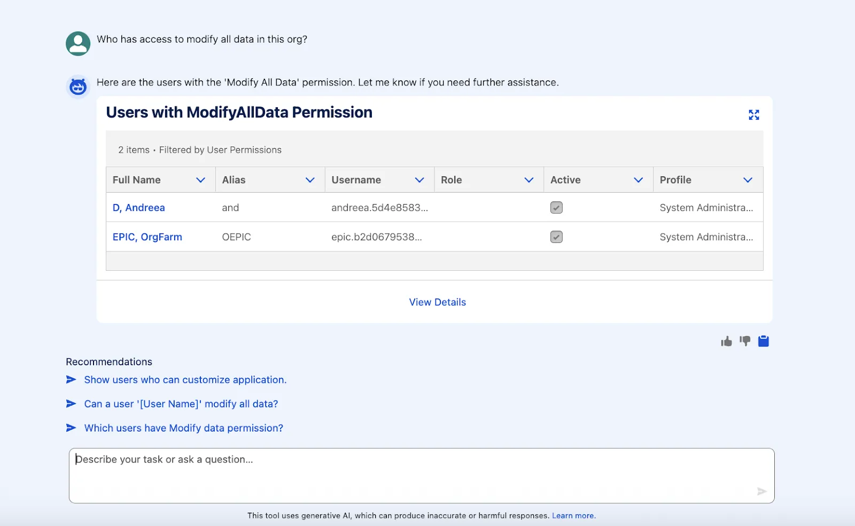Open the Profile column dropdown

click(748, 180)
